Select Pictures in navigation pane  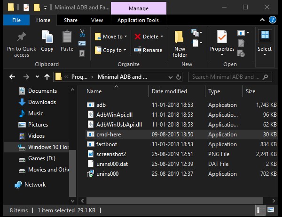pos(33,125)
